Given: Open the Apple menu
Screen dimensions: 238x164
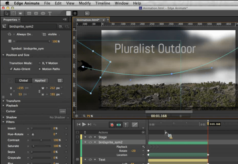Looking at the screenshot, I should coord(7,3).
